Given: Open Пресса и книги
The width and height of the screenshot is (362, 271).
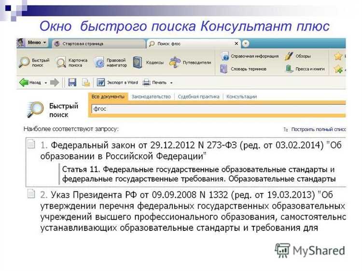Looking at the screenshot, I should point(305,69).
